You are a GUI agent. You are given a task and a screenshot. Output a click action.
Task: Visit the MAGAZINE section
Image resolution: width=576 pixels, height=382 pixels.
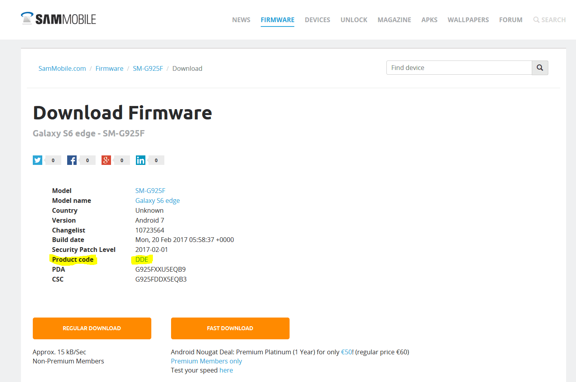pyautogui.click(x=394, y=20)
